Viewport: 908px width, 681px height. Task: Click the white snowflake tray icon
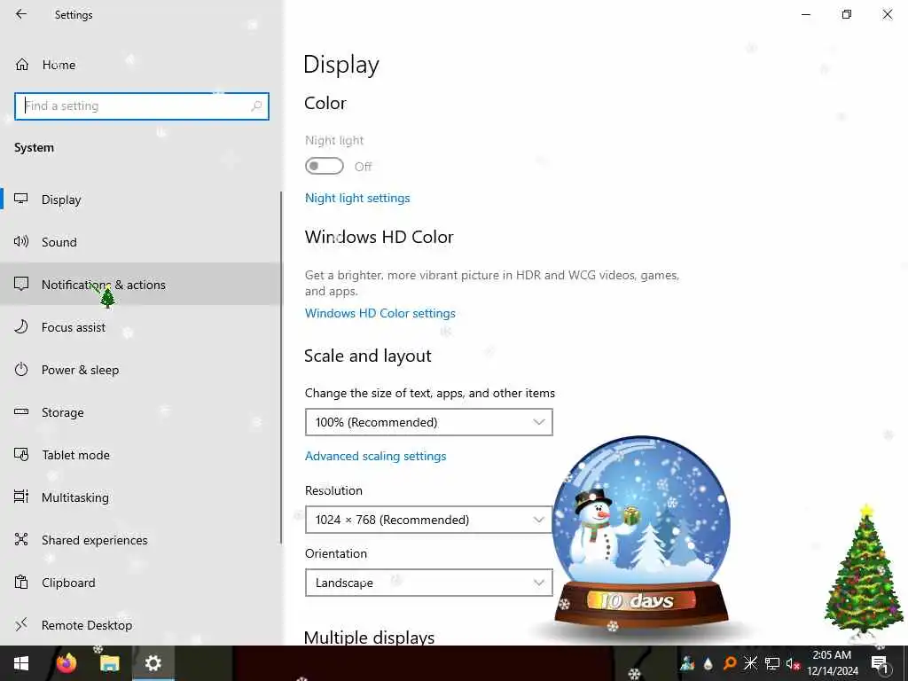point(750,663)
